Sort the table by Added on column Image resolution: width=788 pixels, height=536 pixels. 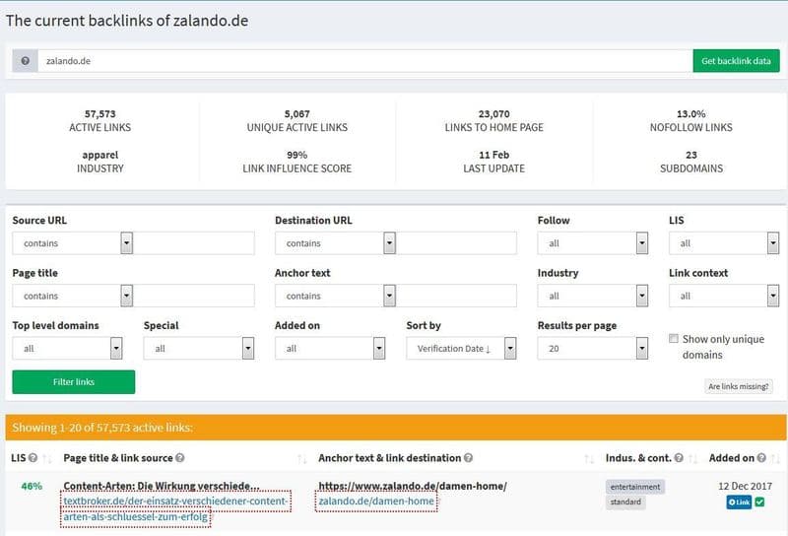pyautogui.click(x=776, y=458)
